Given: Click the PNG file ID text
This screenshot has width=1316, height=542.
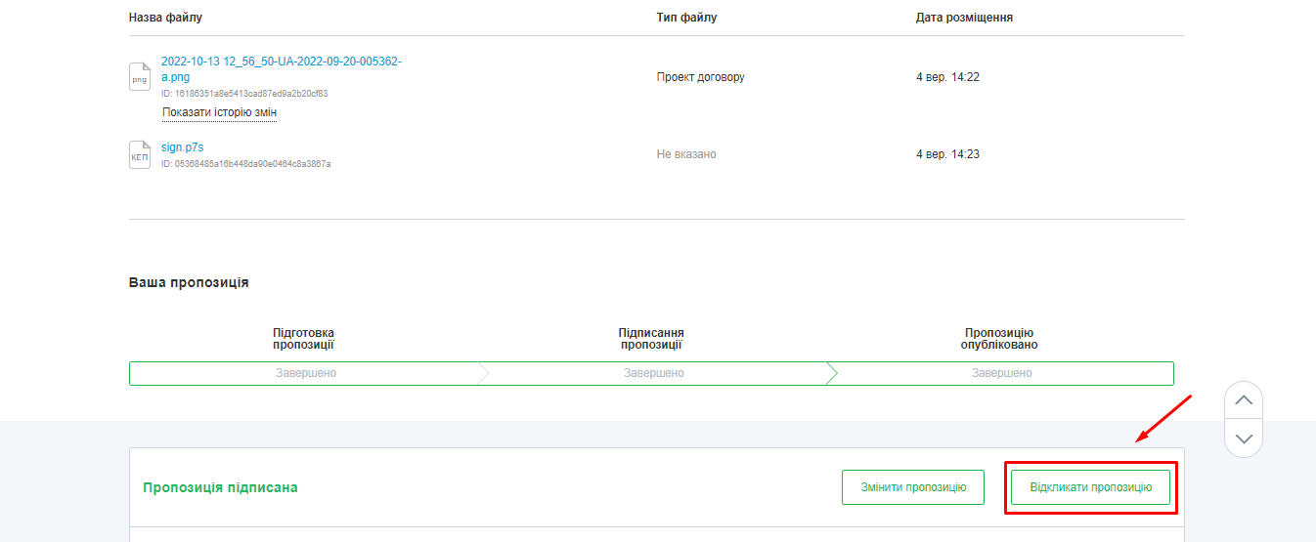Looking at the screenshot, I should coord(244,94).
